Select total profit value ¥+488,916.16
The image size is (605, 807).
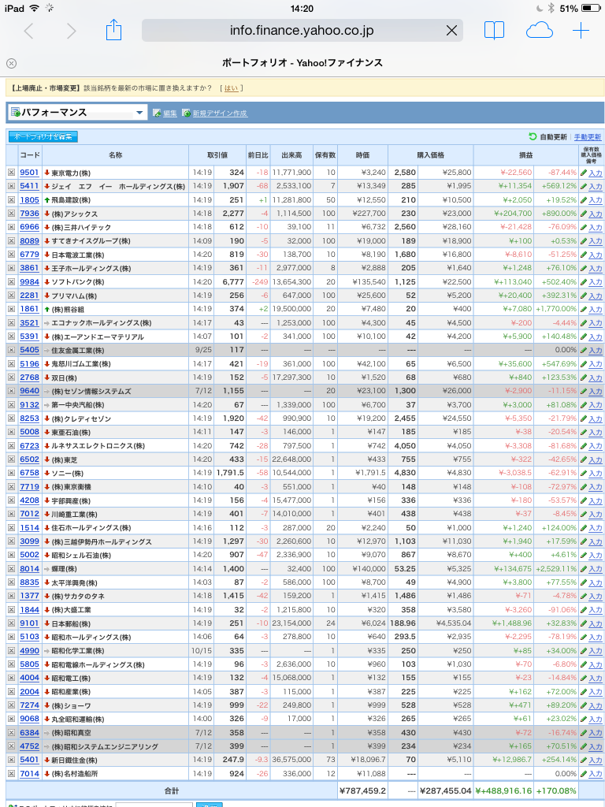pyautogui.click(x=503, y=790)
